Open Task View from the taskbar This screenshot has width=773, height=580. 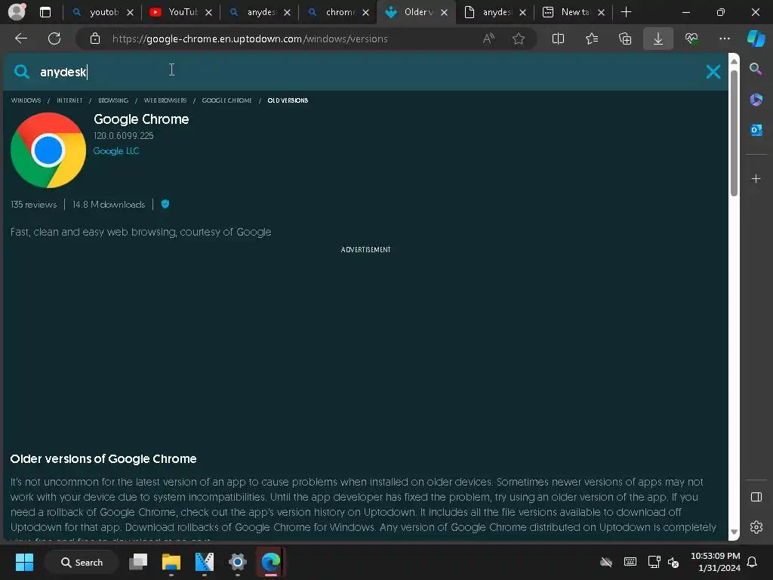138,562
